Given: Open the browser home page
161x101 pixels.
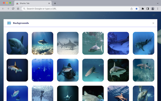Looking at the screenshot, I should click(x=18, y=9).
